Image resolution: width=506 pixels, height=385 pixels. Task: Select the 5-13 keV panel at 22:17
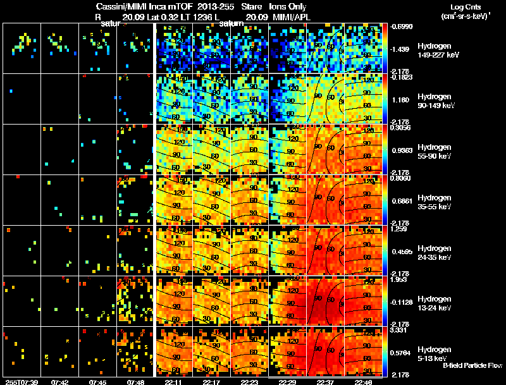212,351
